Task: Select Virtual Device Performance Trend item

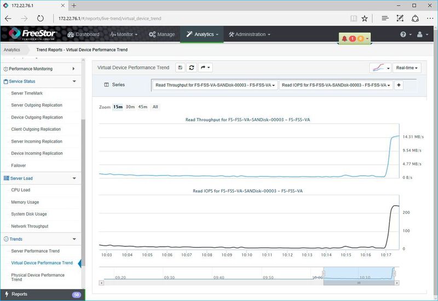Action: click(x=42, y=263)
